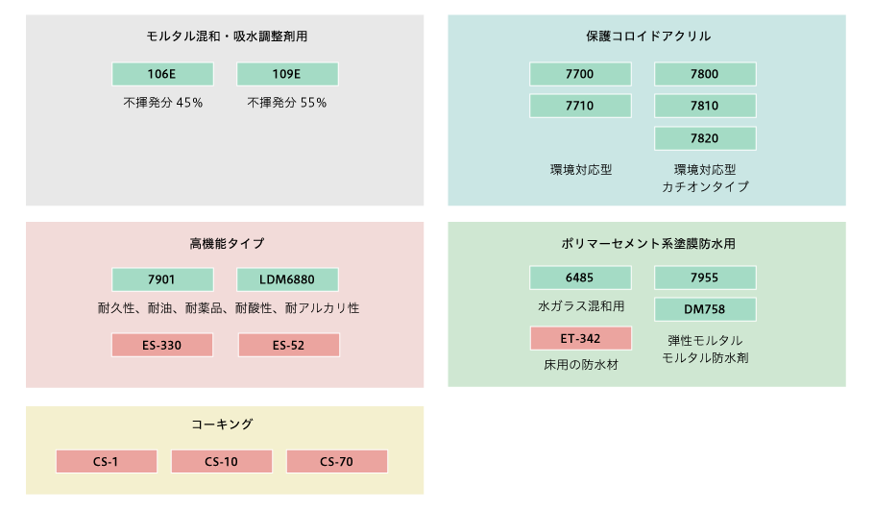
Task: Click the 106E product button
Action: (162, 74)
